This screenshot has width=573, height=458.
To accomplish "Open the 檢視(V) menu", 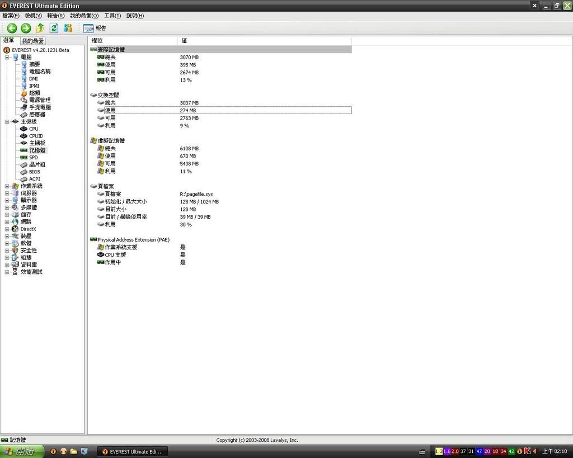I will 33,16.
